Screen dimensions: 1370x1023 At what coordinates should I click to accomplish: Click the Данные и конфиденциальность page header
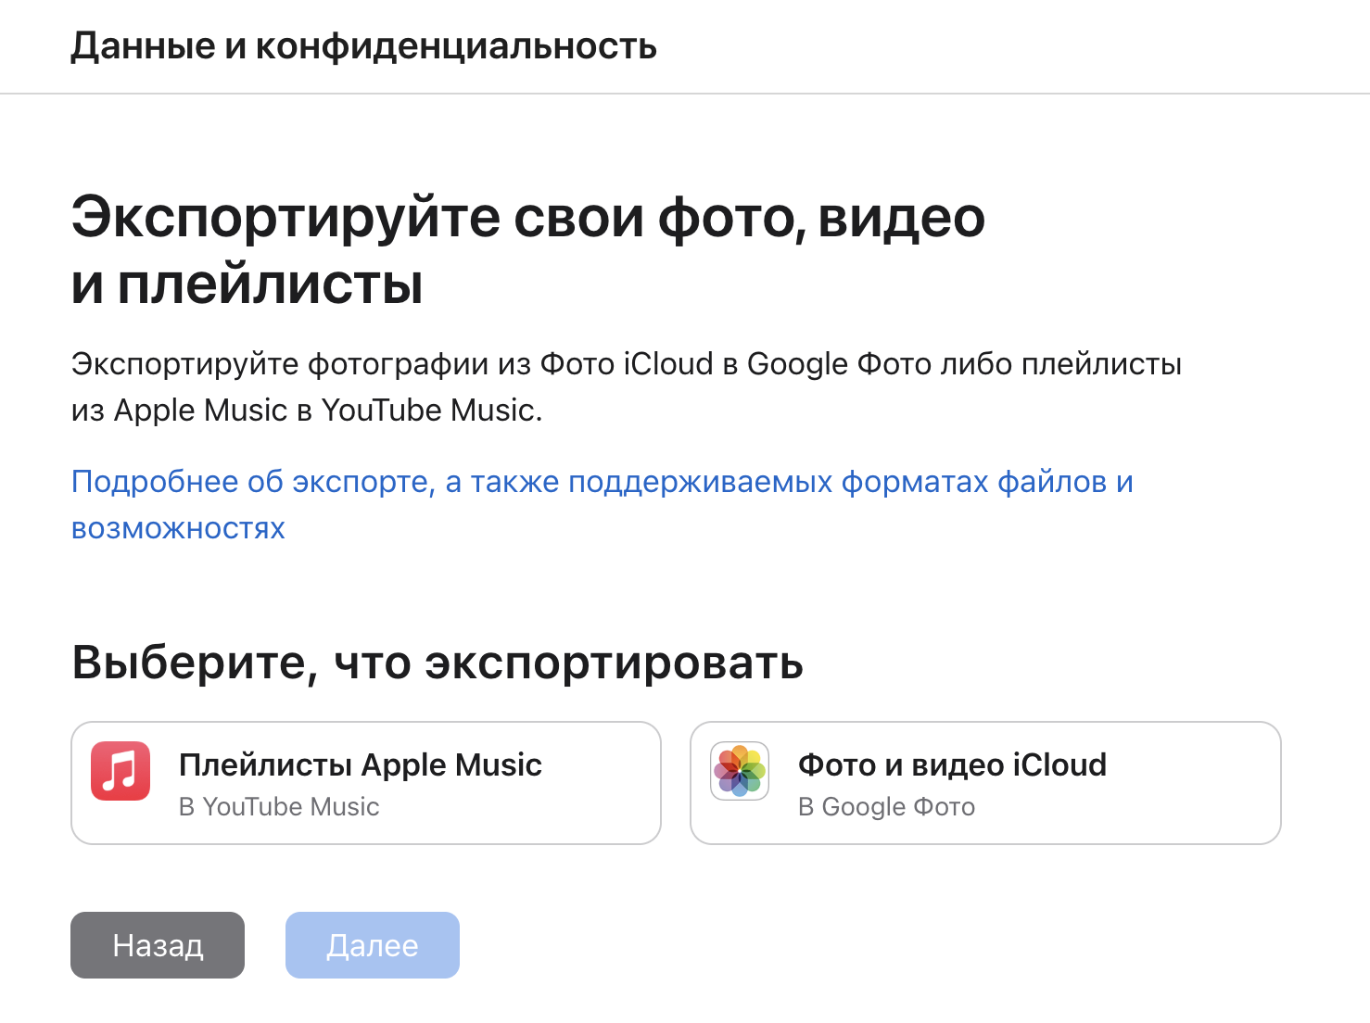(x=363, y=45)
